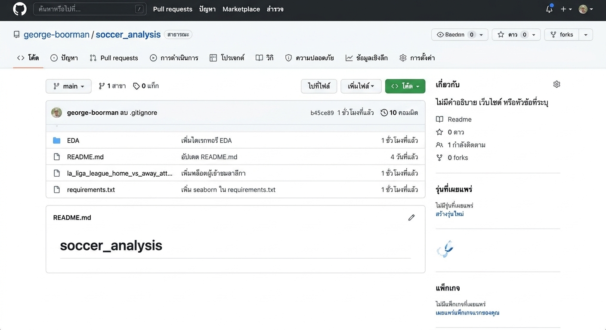Open the การดำเนินการ tab
606x330 pixels.
point(174,58)
